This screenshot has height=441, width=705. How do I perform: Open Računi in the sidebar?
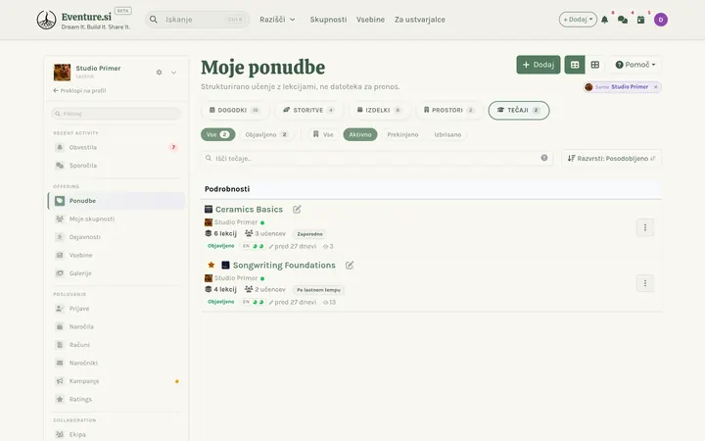(116, 345)
